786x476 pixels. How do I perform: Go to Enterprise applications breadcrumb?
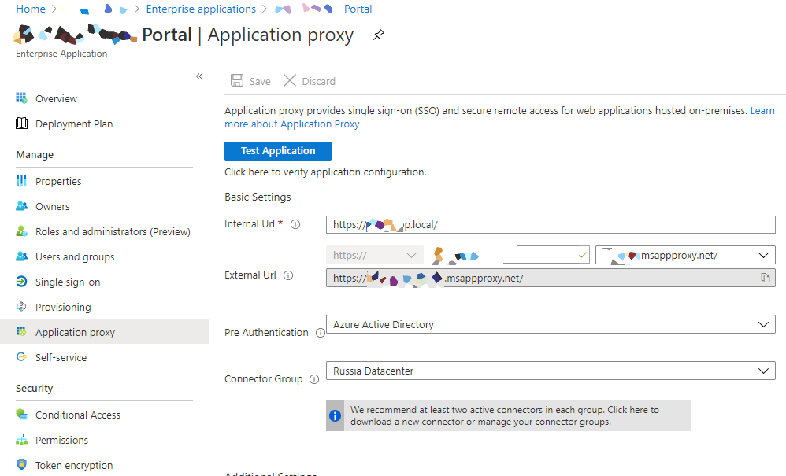(201, 9)
